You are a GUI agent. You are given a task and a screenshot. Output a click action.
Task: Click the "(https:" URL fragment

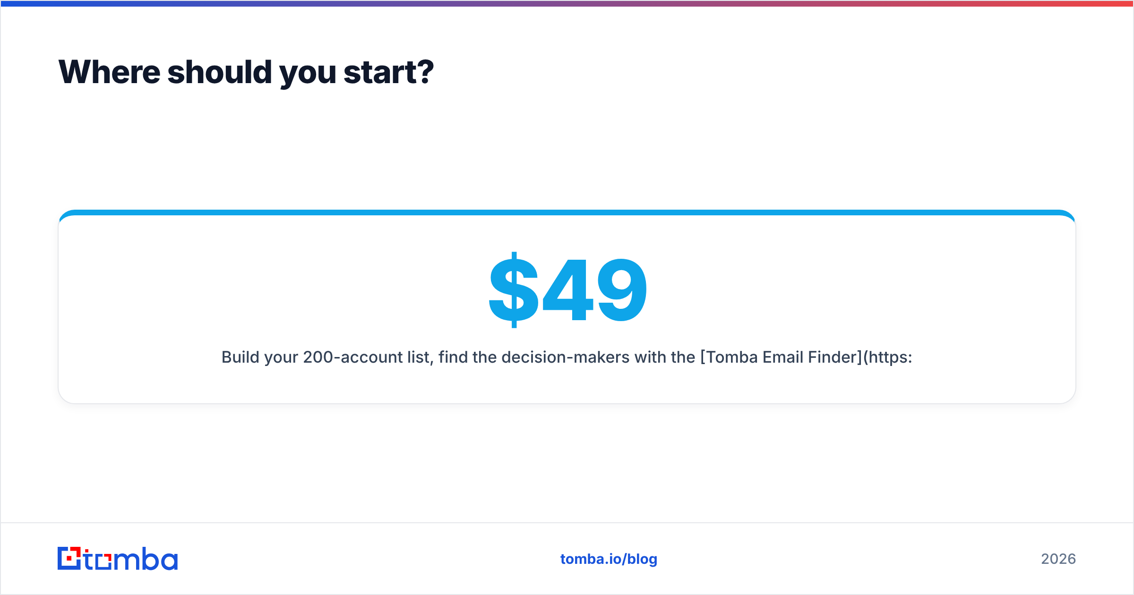(888, 357)
